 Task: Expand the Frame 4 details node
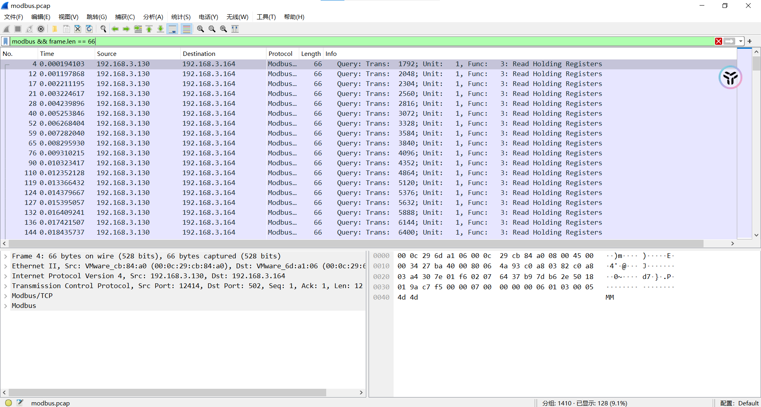[x=6, y=256]
